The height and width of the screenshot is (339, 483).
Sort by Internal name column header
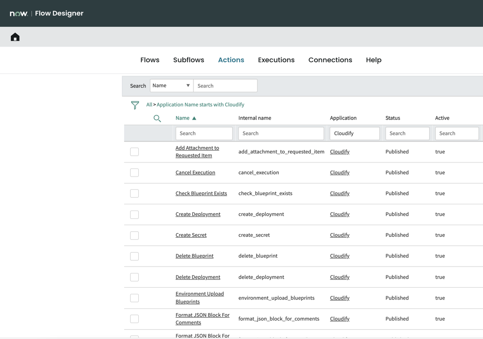click(255, 118)
